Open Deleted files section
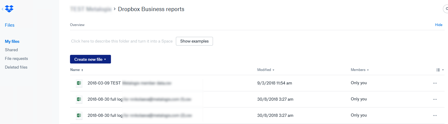The image size is (448, 124). [16, 67]
